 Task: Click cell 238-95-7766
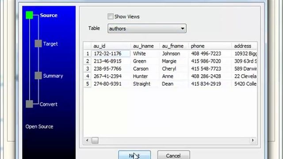coord(111,69)
